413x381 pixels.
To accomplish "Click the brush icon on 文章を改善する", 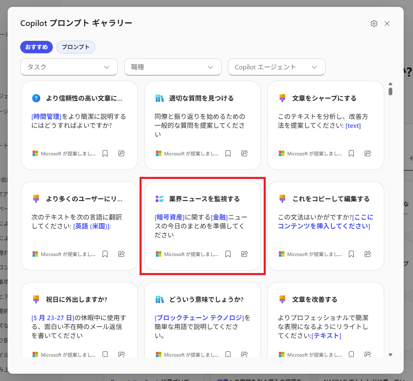I will [282, 299].
